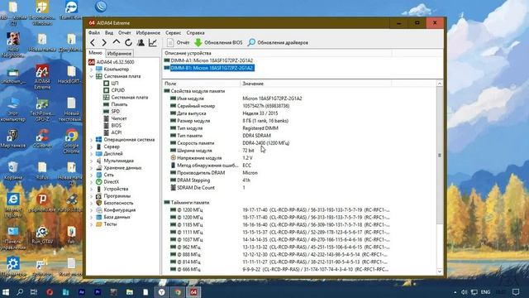The height and width of the screenshot is (298, 529).
Task: Click the scrollbar up arrow in details
Action: pyautogui.click(x=439, y=84)
